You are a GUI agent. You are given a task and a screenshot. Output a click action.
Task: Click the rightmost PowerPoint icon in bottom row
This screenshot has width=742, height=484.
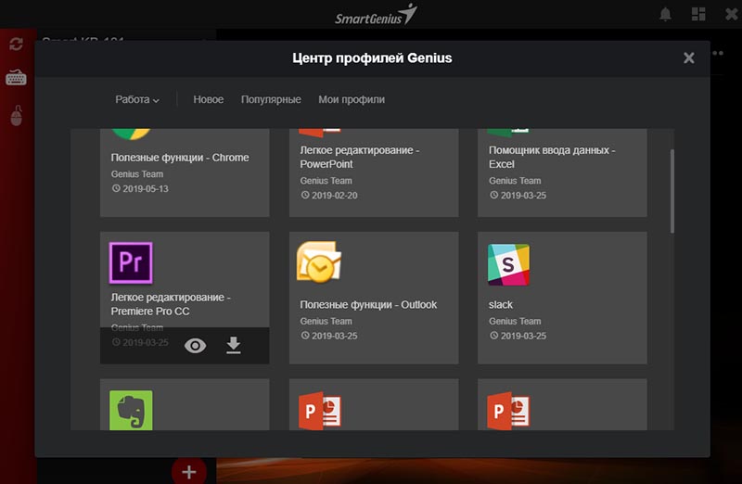tap(508, 411)
